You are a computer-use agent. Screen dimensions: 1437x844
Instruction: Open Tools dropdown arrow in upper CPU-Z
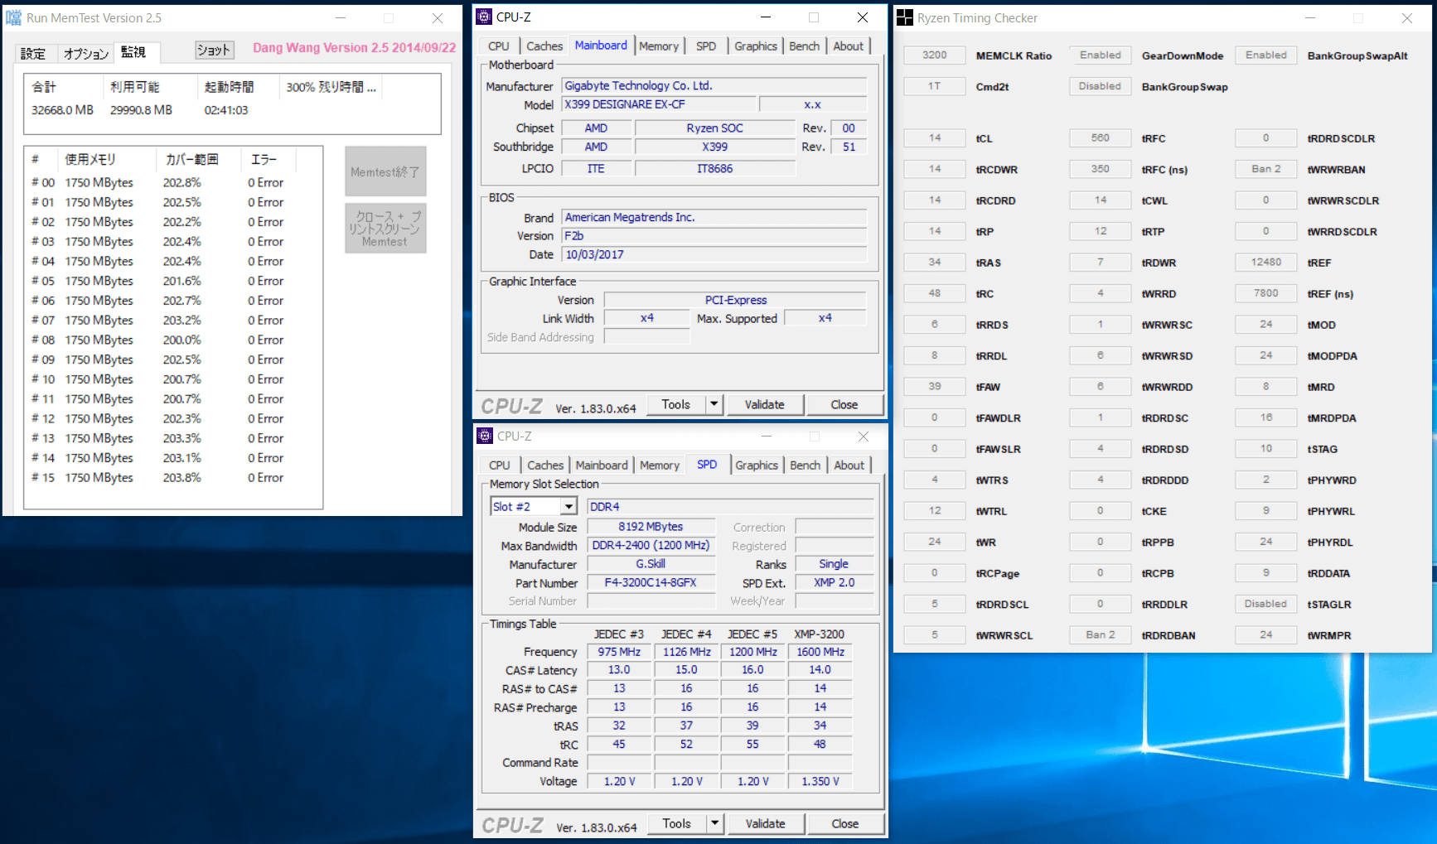coord(714,404)
